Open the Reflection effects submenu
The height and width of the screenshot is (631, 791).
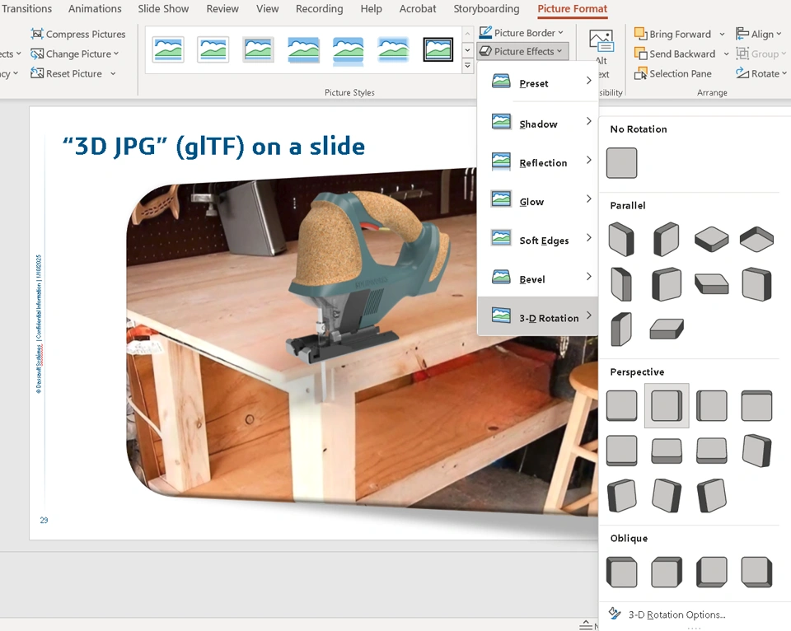[538, 161]
